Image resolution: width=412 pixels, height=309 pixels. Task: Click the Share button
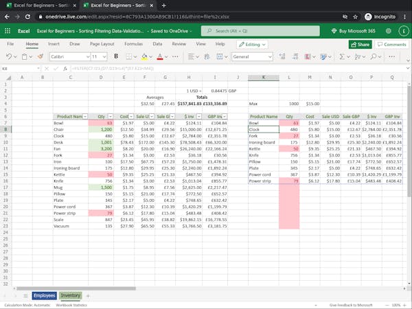tap(360, 44)
